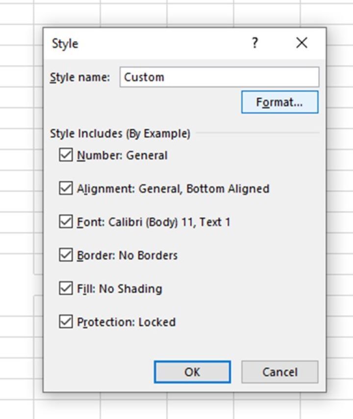This screenshot has width=353, height=419.
Task: Open the Format... dialog button
Action: point(279,102)
